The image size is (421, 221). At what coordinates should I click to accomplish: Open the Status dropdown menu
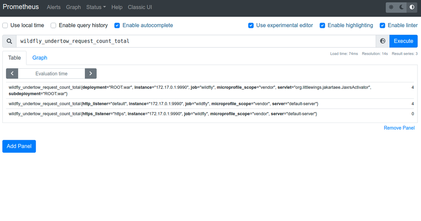[x=96, y=7]
